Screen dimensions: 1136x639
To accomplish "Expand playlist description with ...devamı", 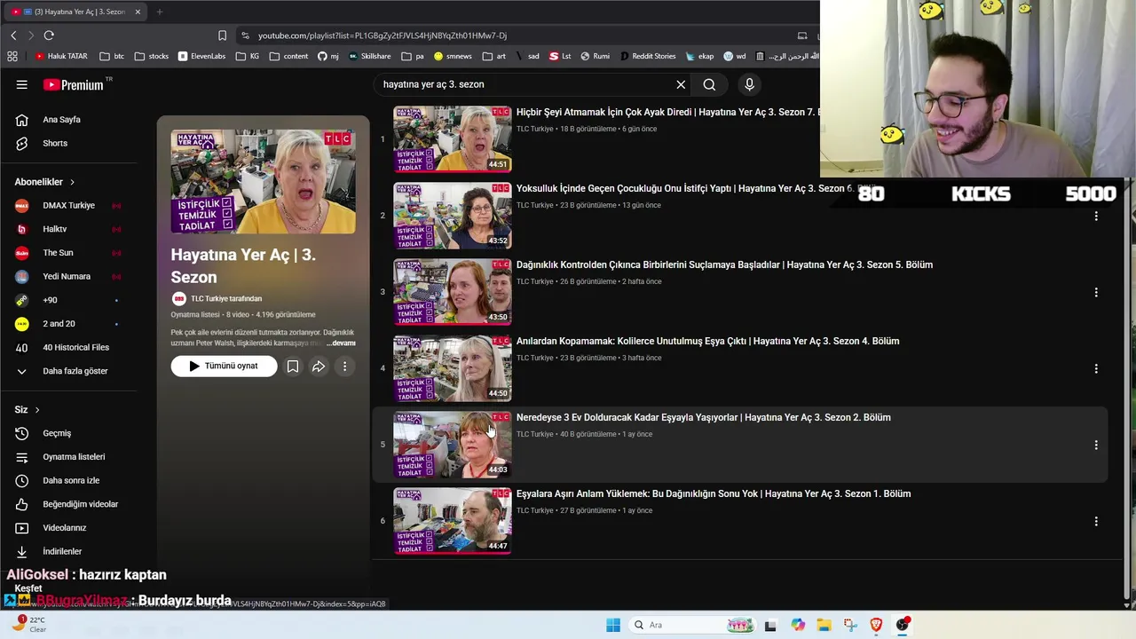I will (x=341, y=343).
